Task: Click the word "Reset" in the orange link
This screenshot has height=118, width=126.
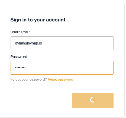Action: click(x=52, y=79)
